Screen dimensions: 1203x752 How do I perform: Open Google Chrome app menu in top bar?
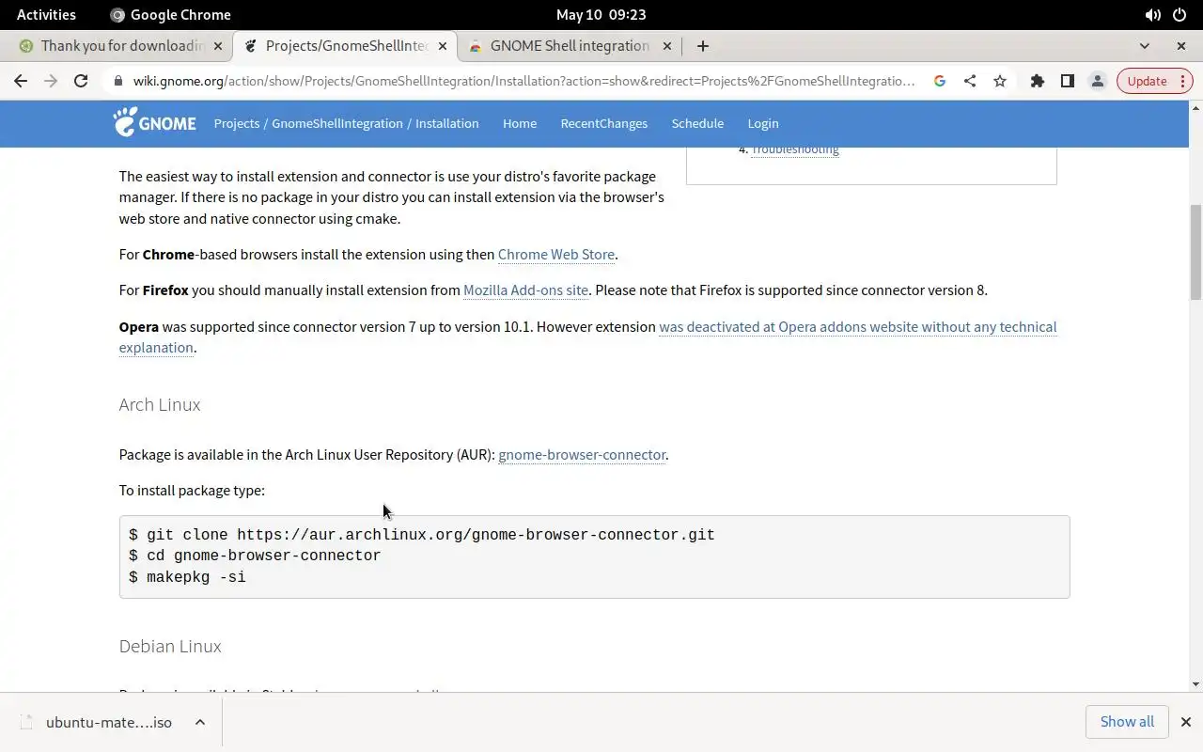170,14
